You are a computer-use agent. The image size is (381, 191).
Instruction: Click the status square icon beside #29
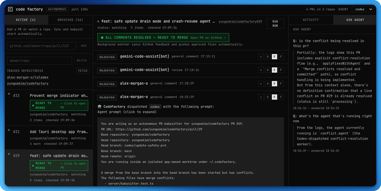click(x=9, y=154)
